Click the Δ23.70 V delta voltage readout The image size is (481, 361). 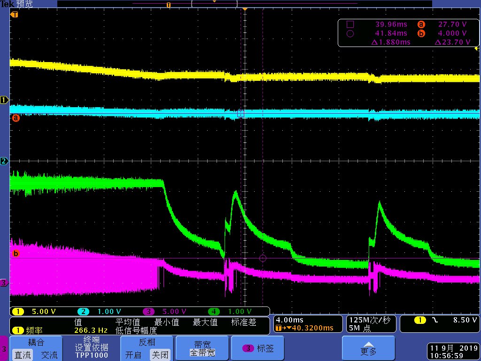[x=452, y=42]
